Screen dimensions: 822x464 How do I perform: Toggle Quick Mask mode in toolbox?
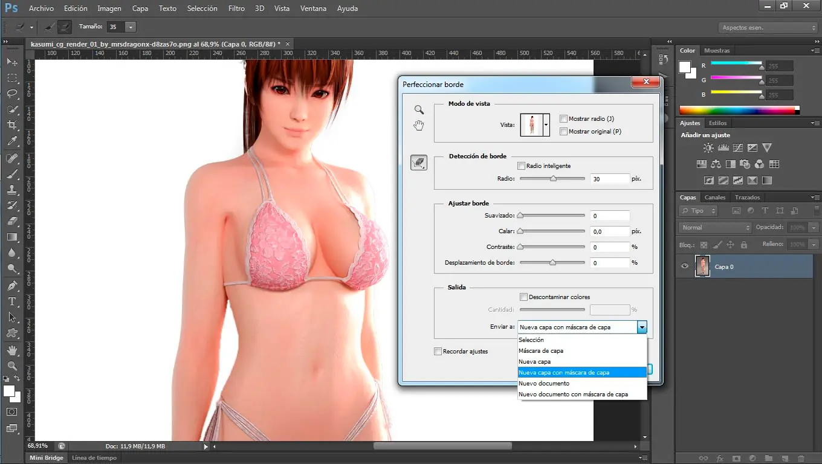(12, 411)
